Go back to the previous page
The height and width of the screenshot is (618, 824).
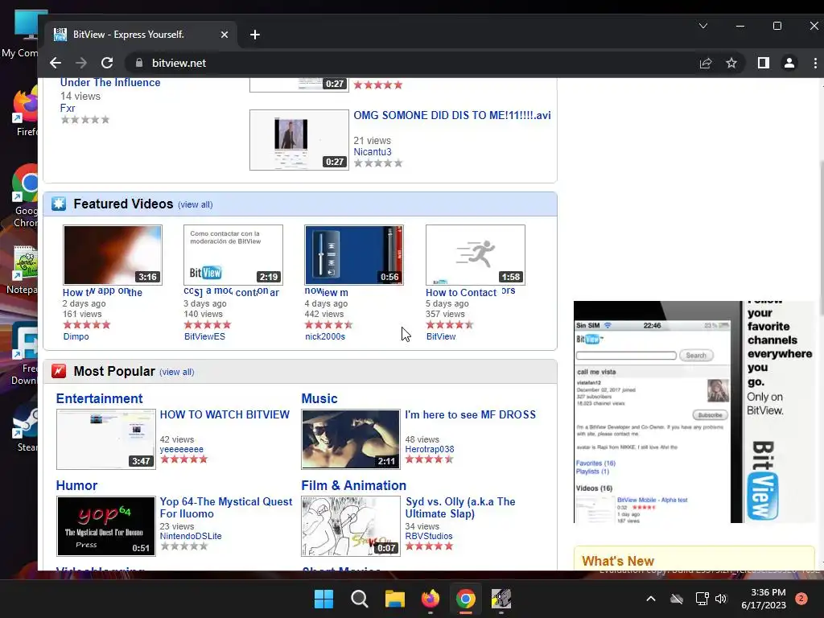(56, 63)
